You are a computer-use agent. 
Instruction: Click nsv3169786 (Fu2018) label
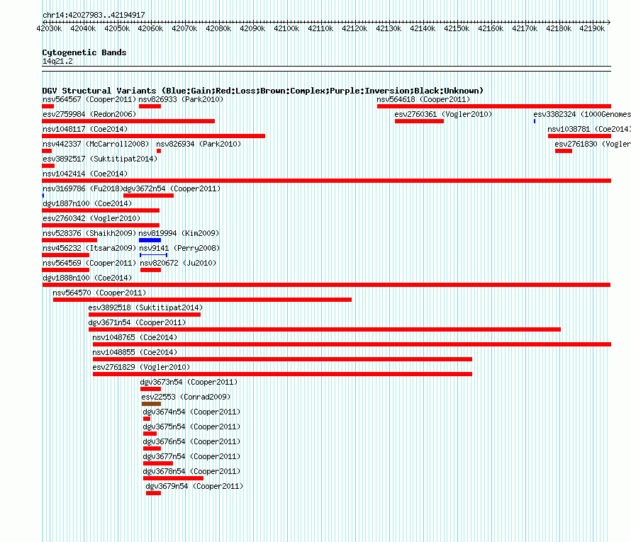pyautogui.click(x=82, y=188)
